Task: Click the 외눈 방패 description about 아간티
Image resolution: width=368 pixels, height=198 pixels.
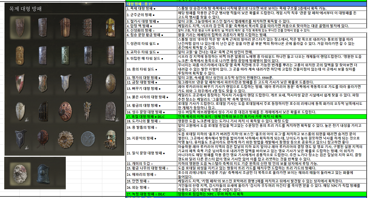Action: click(x=272, y=188)
